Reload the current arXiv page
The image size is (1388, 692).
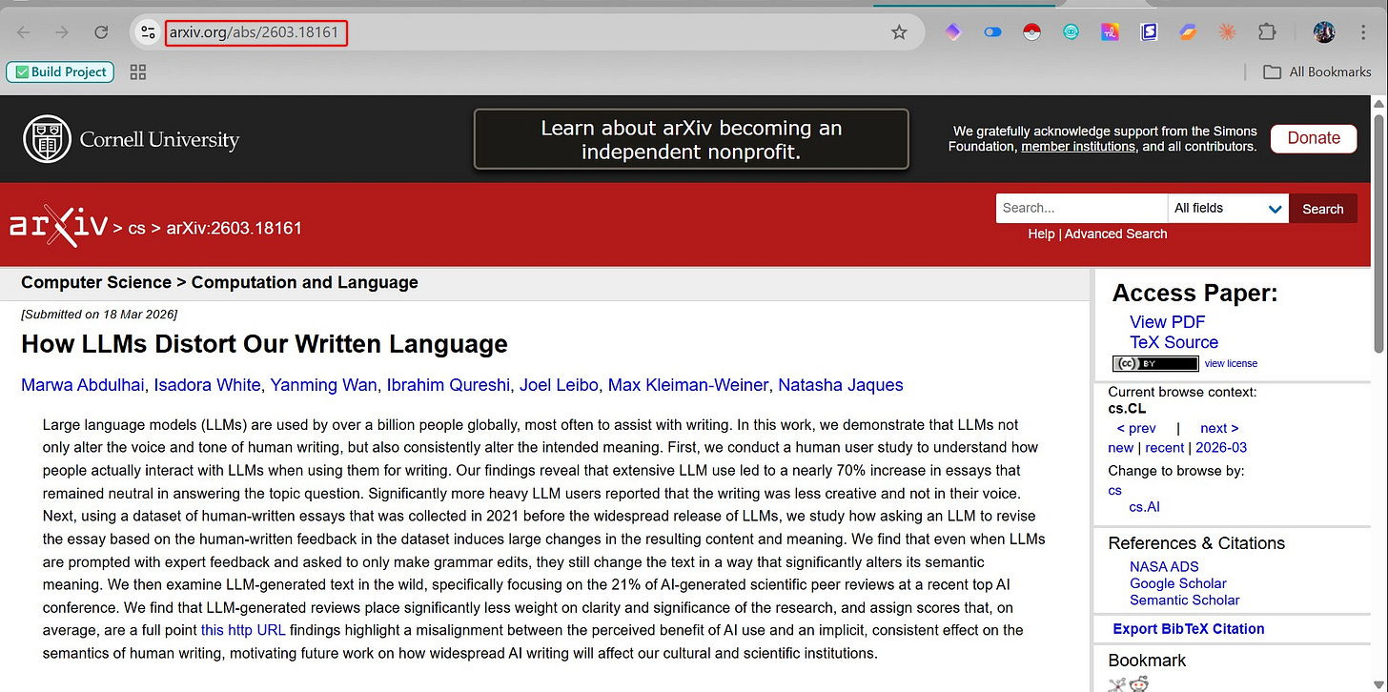(x=101, y=31)
